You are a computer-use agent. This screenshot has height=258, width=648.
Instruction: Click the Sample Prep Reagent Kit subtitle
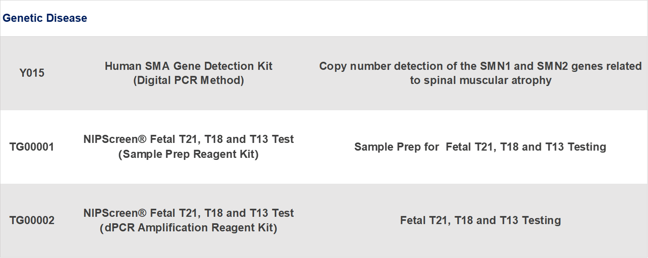click(x=189, y=154)
